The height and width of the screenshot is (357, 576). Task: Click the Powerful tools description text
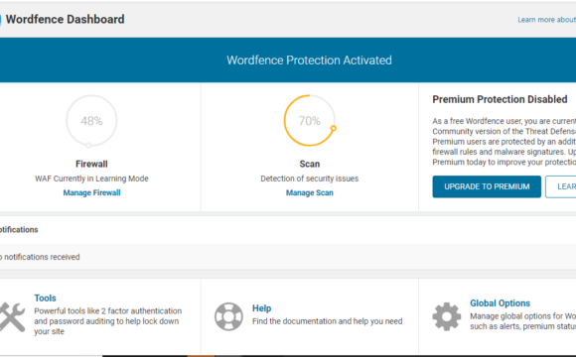(107, 321)
